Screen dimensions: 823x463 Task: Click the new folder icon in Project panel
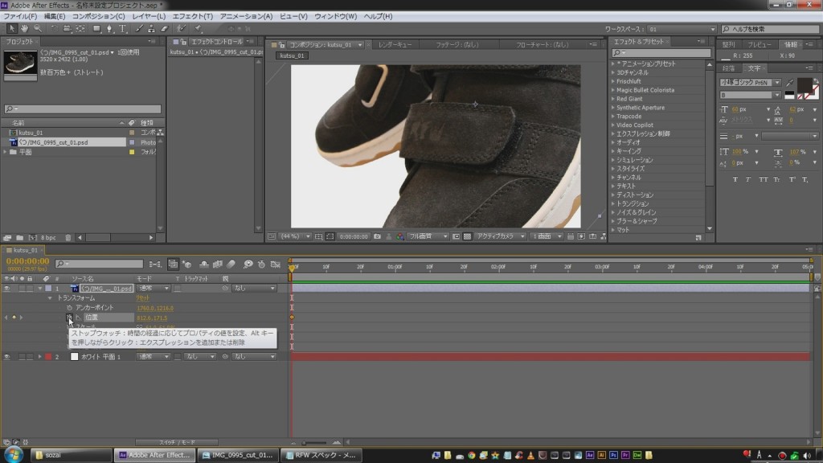[x=19, y=238]
